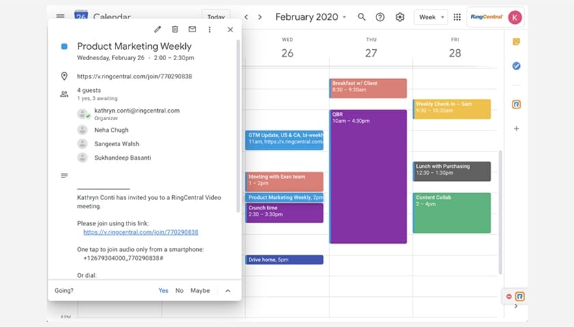Select Product Marketing Weekly event in grid
Screen dimensions: 574x327
[284, 197]
